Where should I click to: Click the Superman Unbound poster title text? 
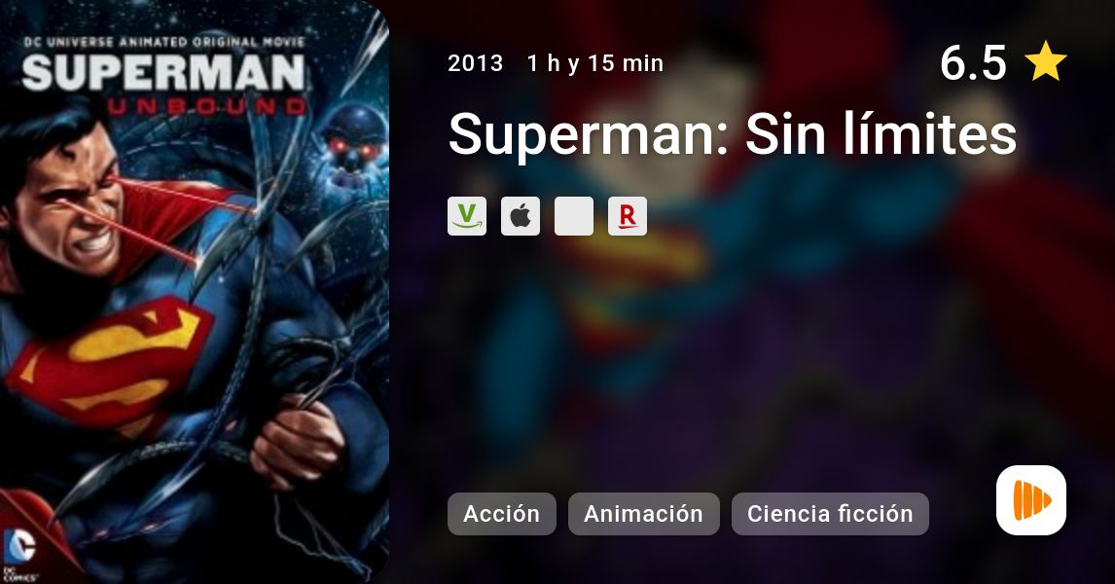(x=165, y=86)
